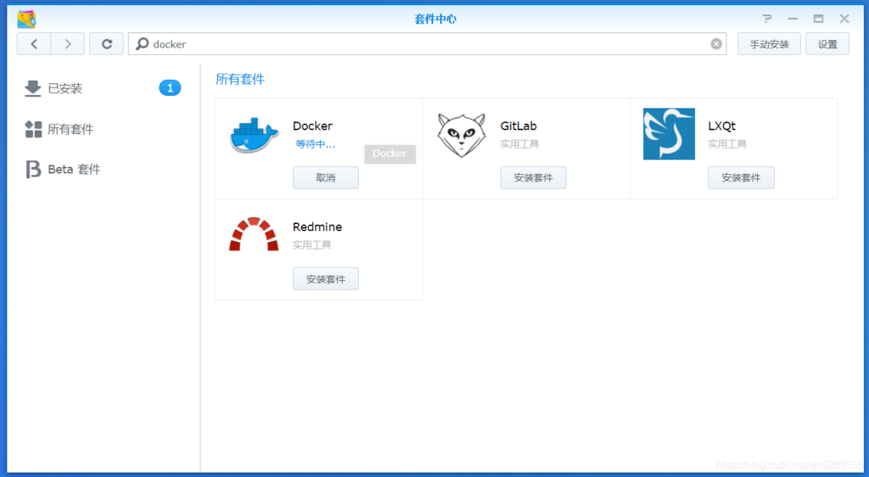Viewport: 869px width, 477px height.
Task: Click the Docker package name
Action: [x=312, y=126]
